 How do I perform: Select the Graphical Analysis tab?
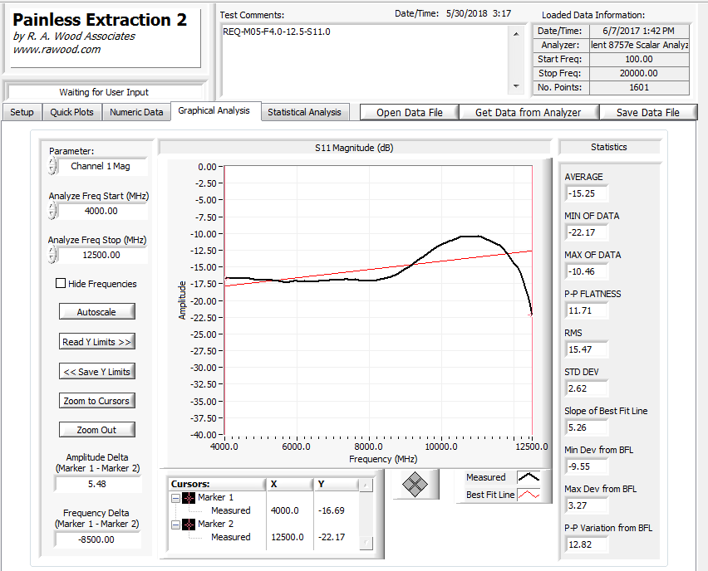[x=214, y=111]
